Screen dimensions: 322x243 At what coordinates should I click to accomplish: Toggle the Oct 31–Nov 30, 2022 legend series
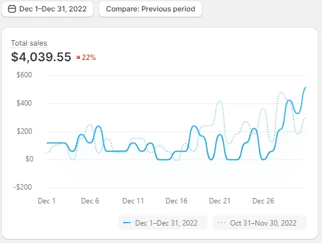point(260,223)
